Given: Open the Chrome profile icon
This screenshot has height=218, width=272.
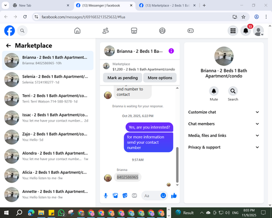Looking at the screenshot, I should coord(256,17).
